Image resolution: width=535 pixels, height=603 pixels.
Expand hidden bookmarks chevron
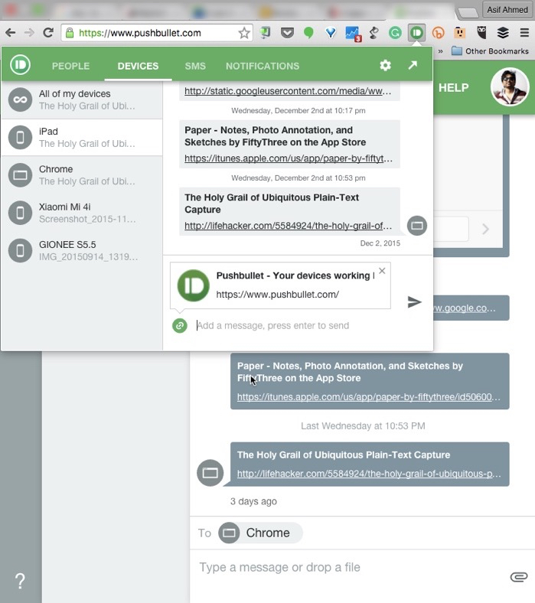440,51
